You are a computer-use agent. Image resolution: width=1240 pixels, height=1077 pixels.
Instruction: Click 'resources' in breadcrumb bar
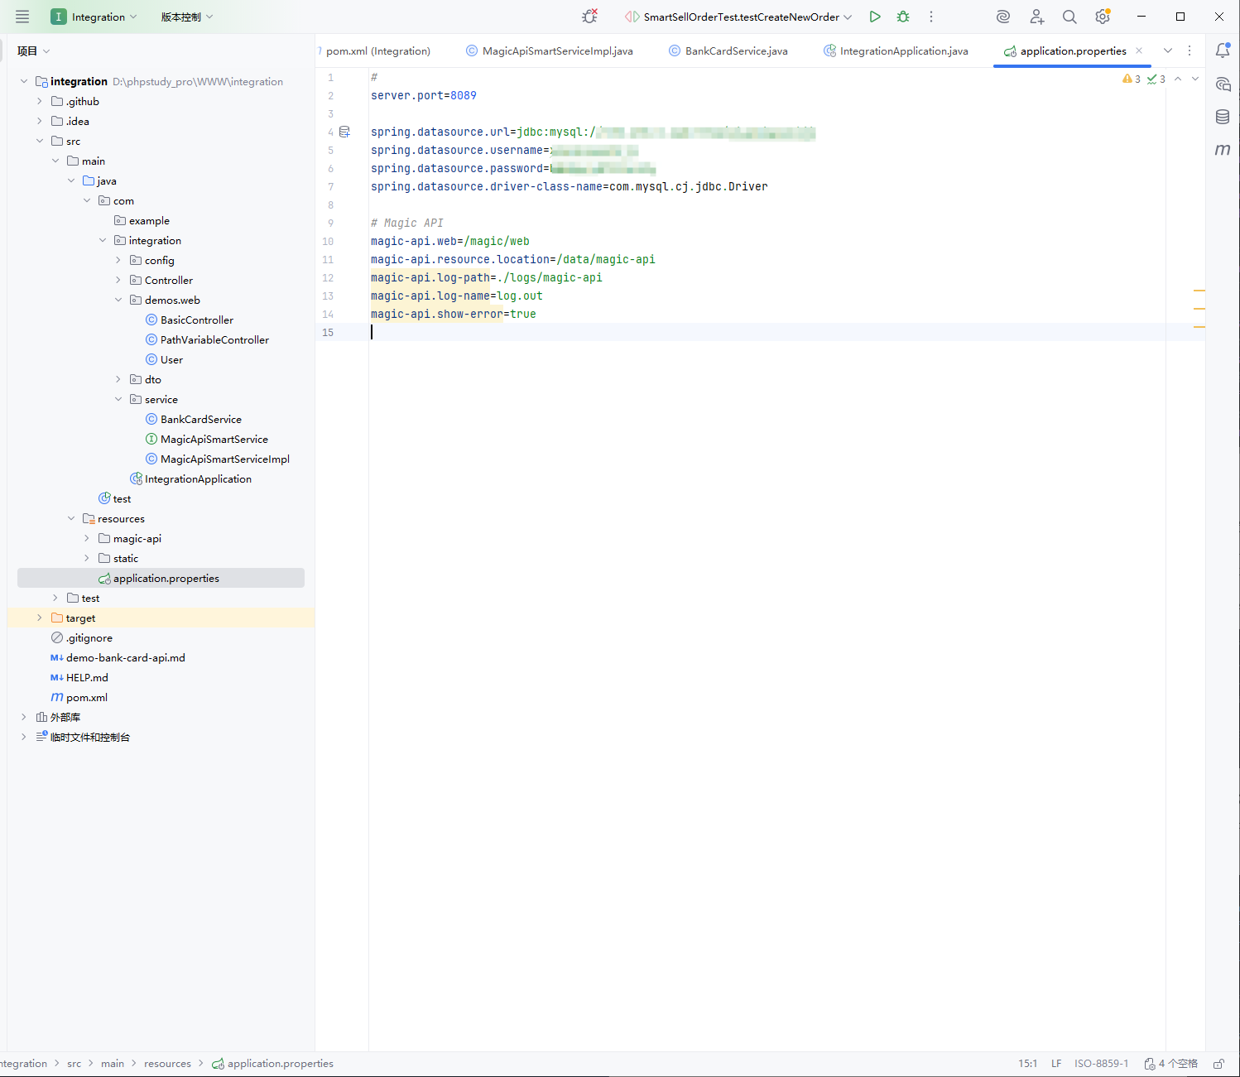coord(167,1064)
